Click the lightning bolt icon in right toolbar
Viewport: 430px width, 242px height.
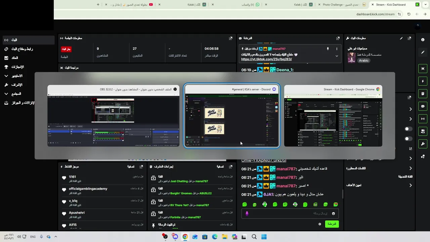click(423, 81)
